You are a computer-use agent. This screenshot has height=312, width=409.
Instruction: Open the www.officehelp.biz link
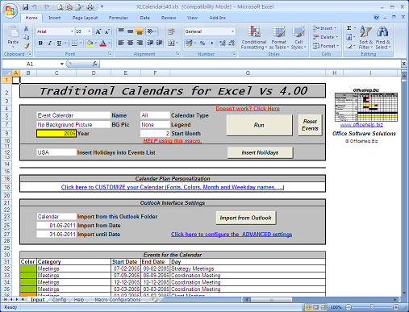[x=361, y=125]
